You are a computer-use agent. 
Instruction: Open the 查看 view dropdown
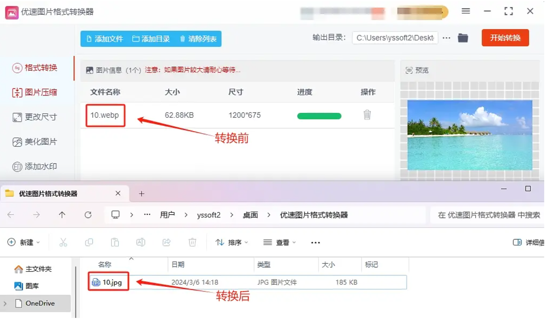pos(280,242)
